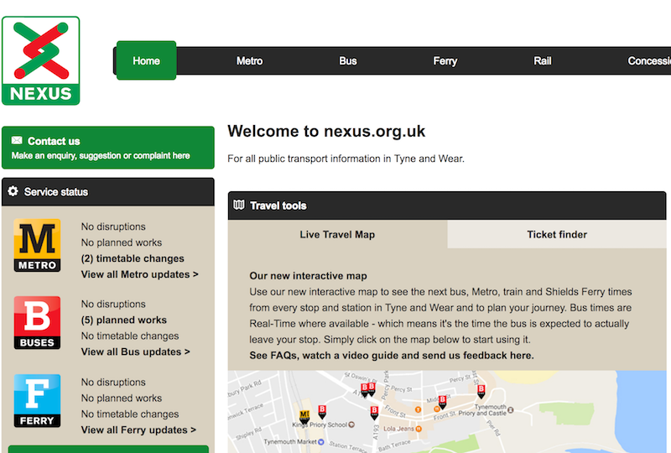Click the envelope icon beside Contact us
This screenshot has height=453, width=671.
pyautogui.click(x=17, y=141)
